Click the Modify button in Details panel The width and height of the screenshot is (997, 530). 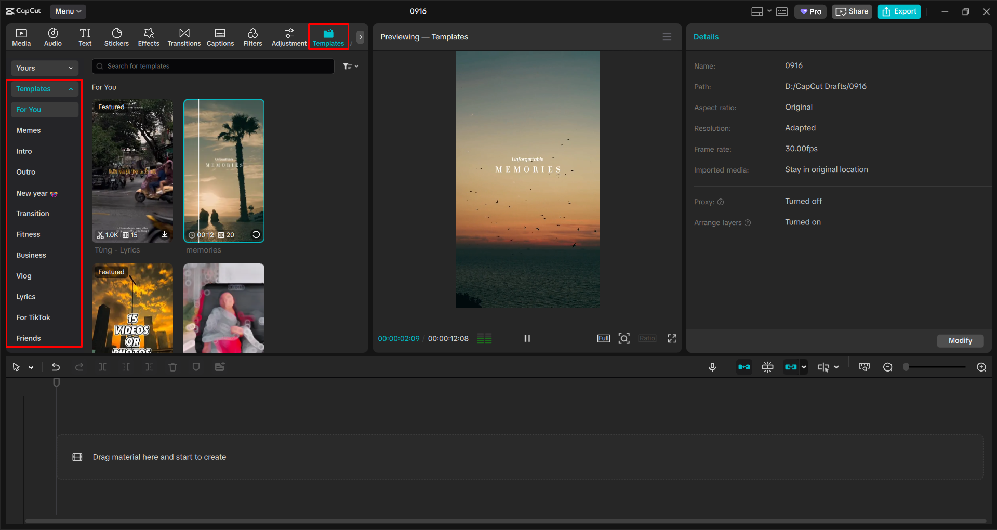960,340
